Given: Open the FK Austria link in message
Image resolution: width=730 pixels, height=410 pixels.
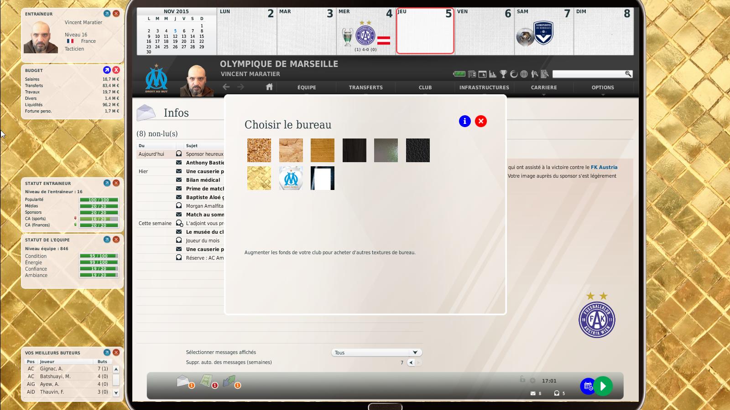Looking at the screenshot, I should (604, 167).
